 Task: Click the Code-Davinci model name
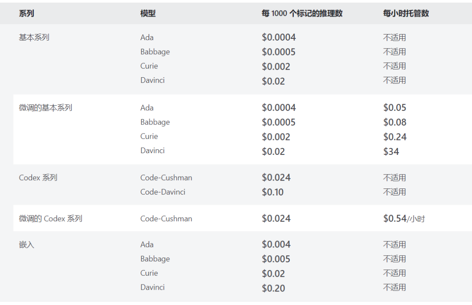click(x=163, y=192)
